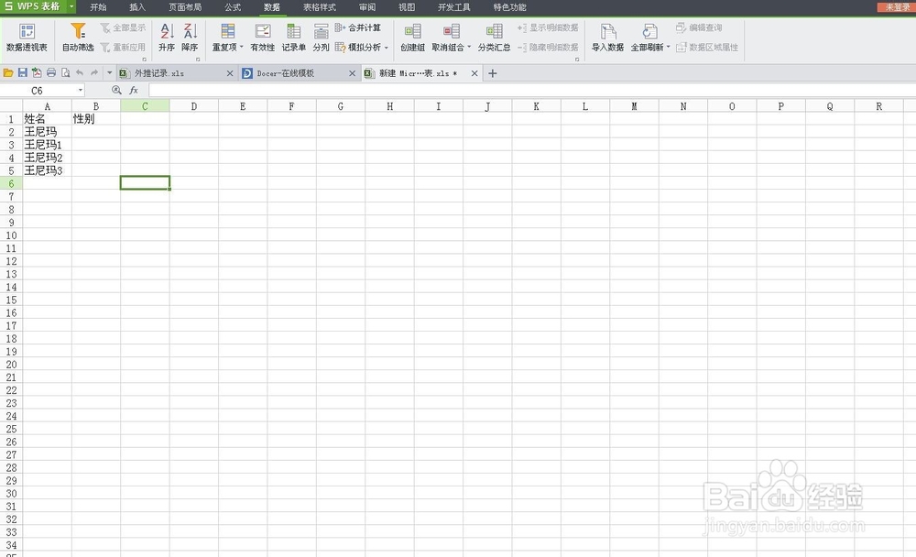
Task: Switch to the 插入 ribbon tab
Action: point(137,7)
